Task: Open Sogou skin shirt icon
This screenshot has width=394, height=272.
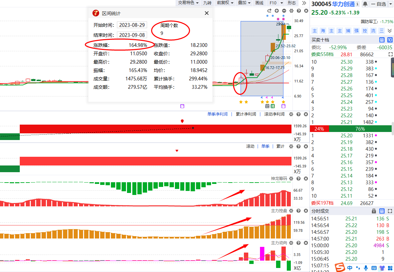Action: point(382,268)
